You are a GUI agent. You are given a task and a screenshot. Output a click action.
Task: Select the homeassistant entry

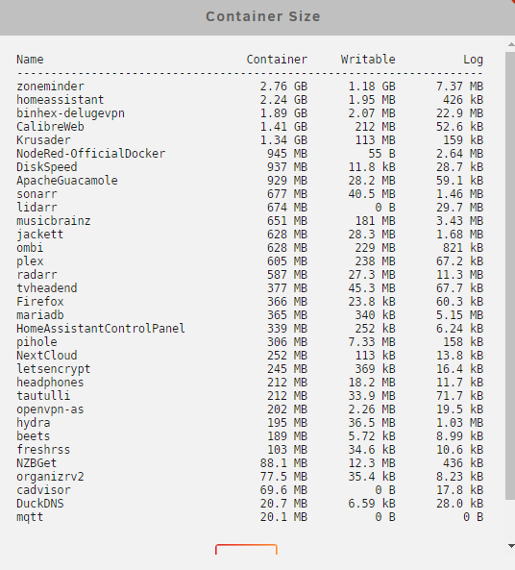[60, 100]
